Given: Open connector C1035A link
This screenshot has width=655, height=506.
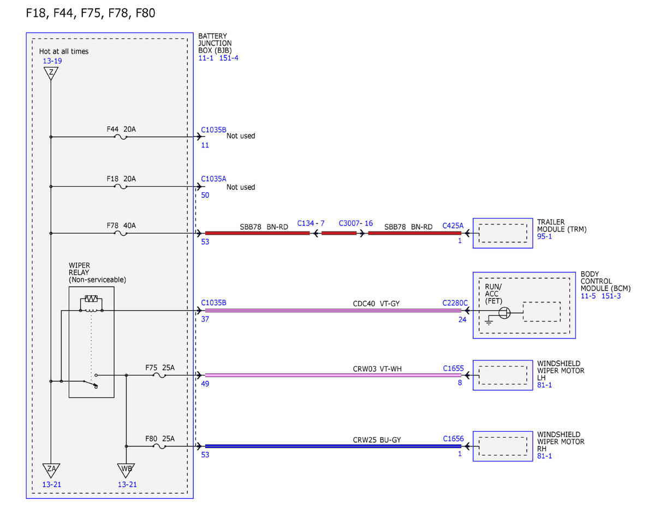Looking at the screenshot, I should pos(213,178).
